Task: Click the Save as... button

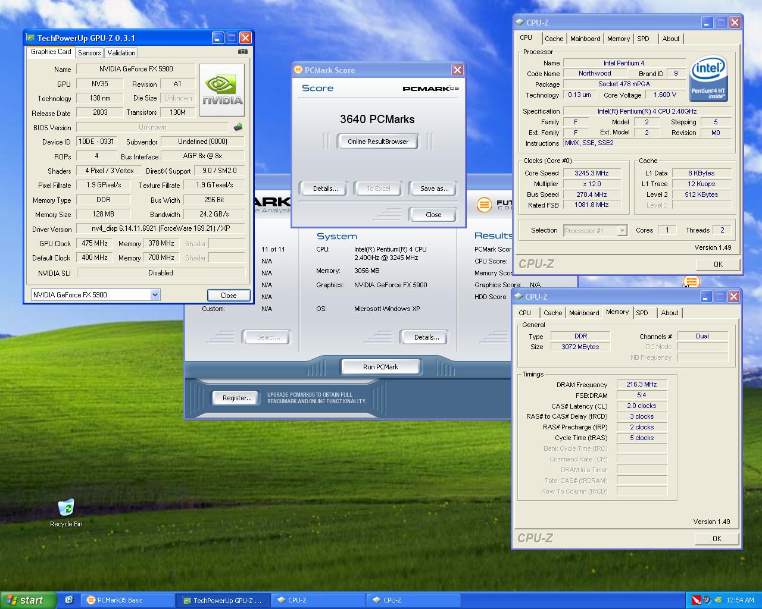Action: 434,189
